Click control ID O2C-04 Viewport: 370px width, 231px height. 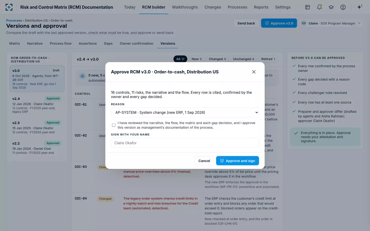(81, 198)
